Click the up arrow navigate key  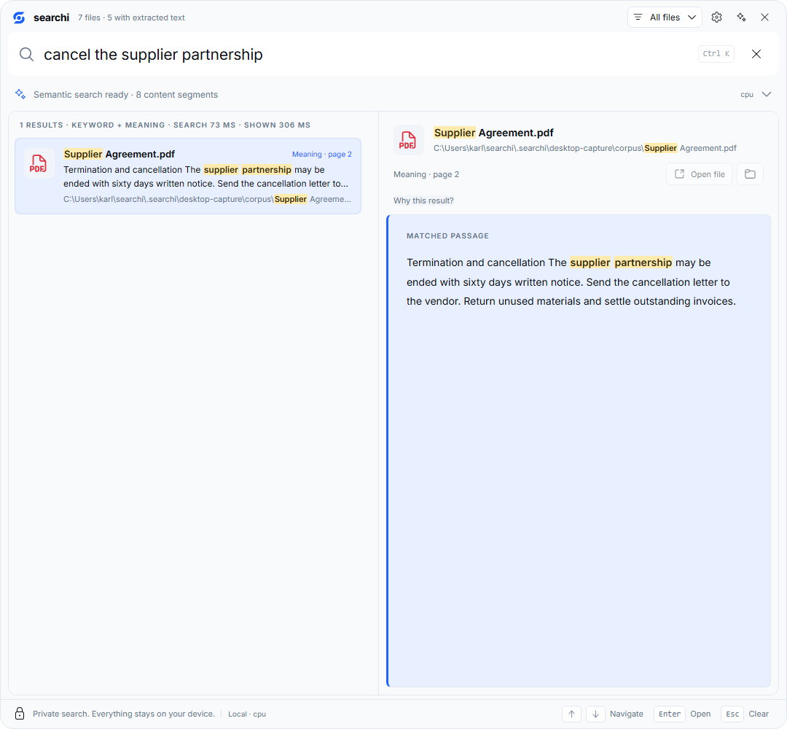tap(572, 714)
